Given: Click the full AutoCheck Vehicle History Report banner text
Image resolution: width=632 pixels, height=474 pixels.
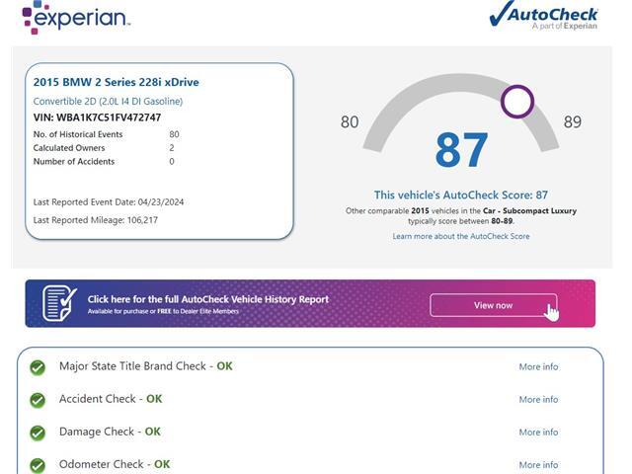Looking at the screenshot, I should coord(208,299).
